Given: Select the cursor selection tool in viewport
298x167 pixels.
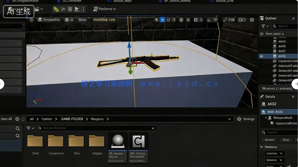Looking at the screenshot, I should pos(157,20).
